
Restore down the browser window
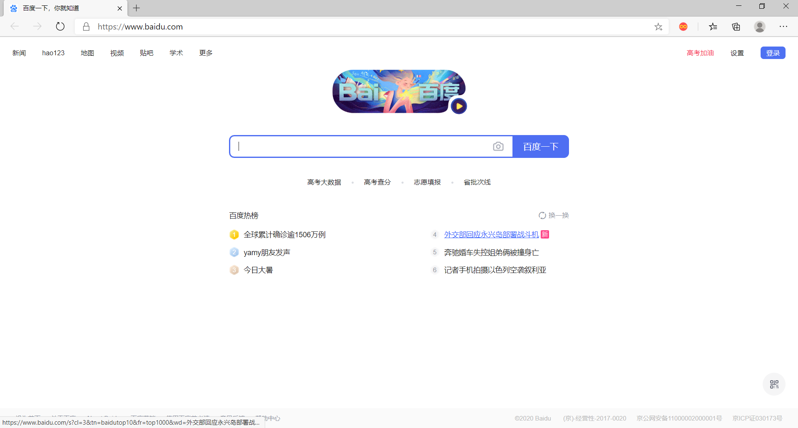pos(762,6)
